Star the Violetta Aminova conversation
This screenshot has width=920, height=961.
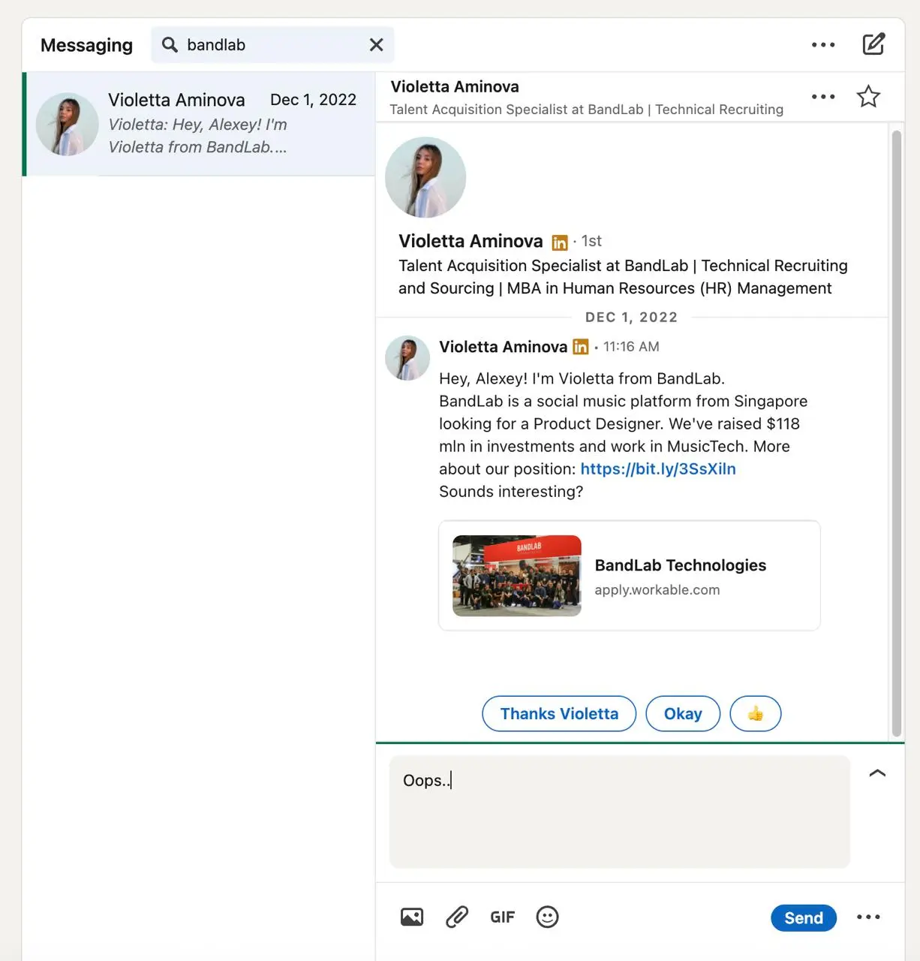[x=868, y=97]
